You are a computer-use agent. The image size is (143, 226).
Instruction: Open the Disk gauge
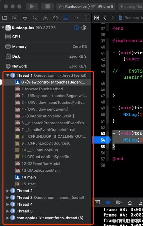(x=46, y=56)
